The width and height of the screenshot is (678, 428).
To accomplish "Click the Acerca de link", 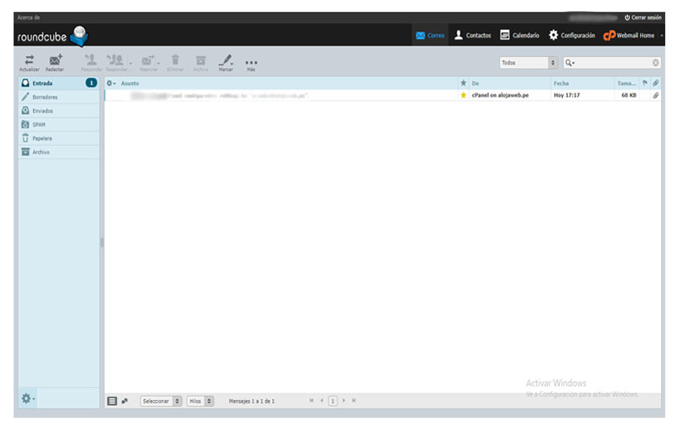I will click(29, 18).
